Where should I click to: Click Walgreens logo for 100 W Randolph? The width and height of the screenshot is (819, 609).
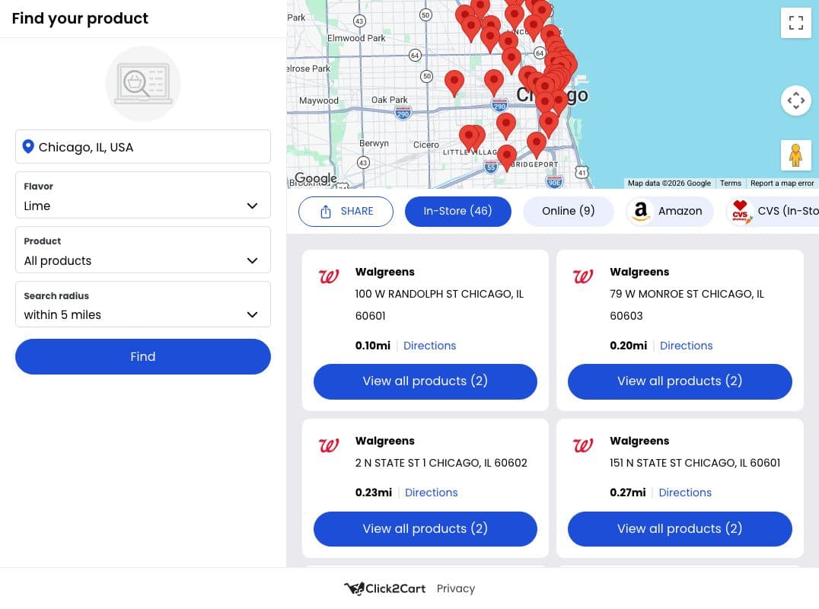pos(329,276)
